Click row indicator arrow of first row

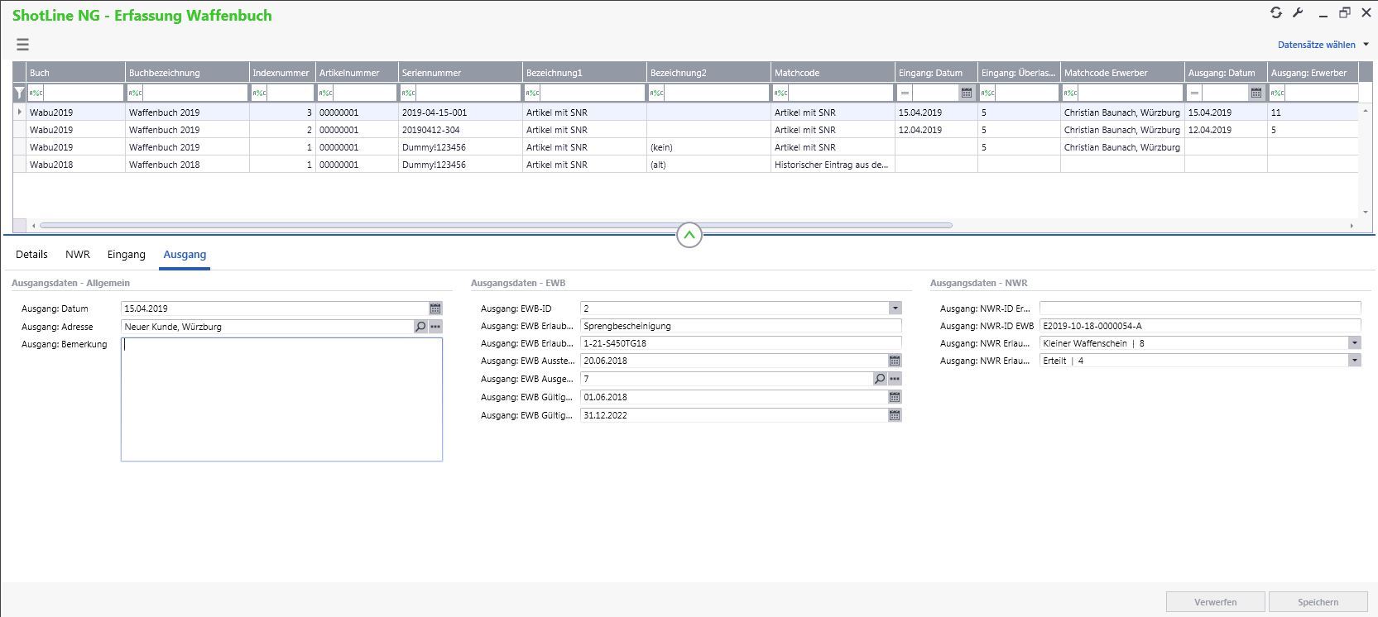click(20, 112)
